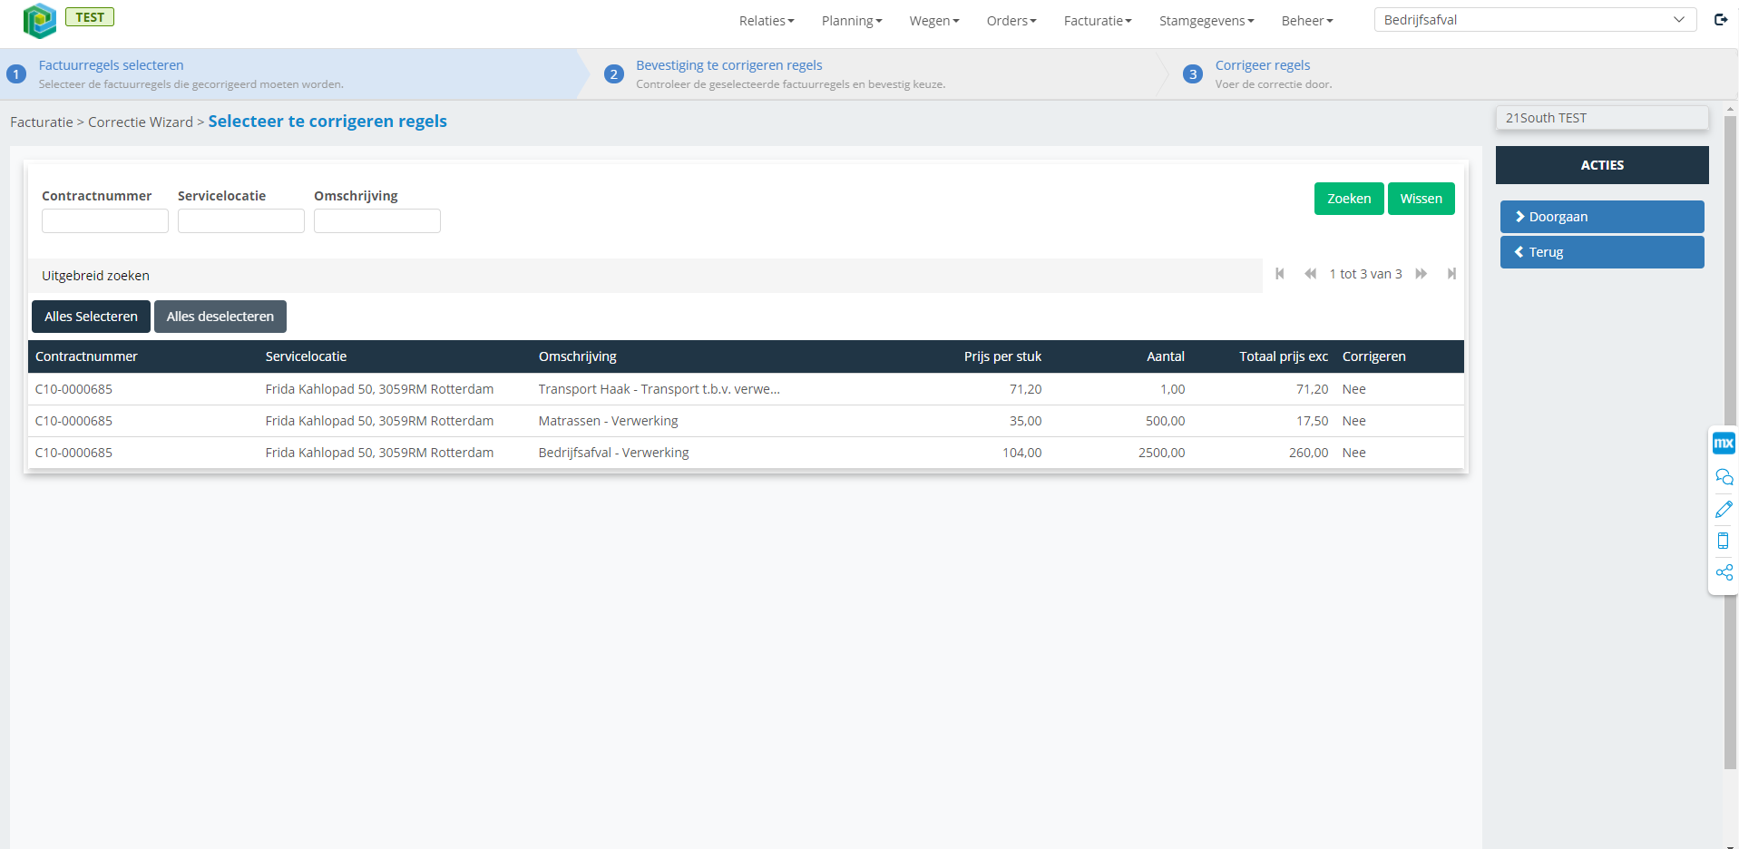Click the '1 tot 3 van 3' paging text
1739x849 pixels.
1366,274
